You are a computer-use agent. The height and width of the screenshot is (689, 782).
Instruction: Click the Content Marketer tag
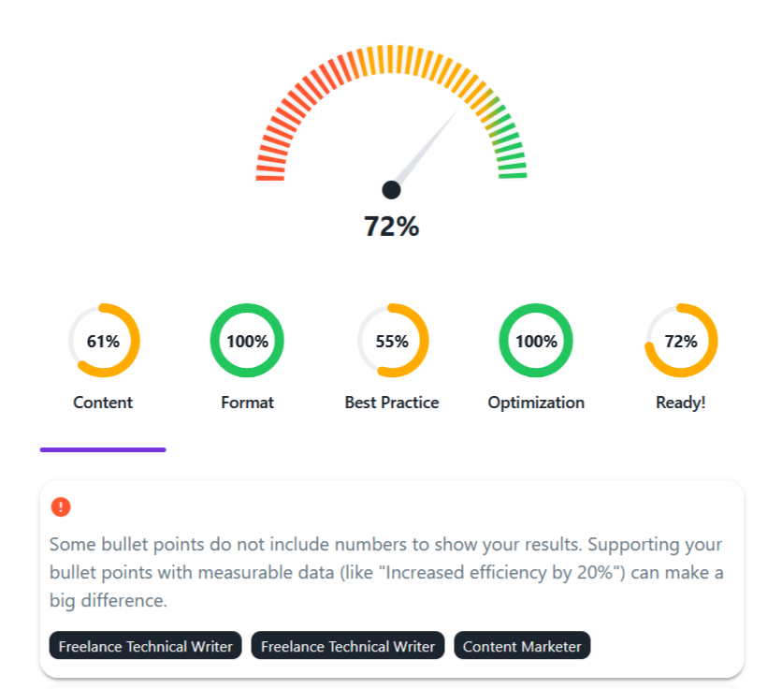point(522,646)
